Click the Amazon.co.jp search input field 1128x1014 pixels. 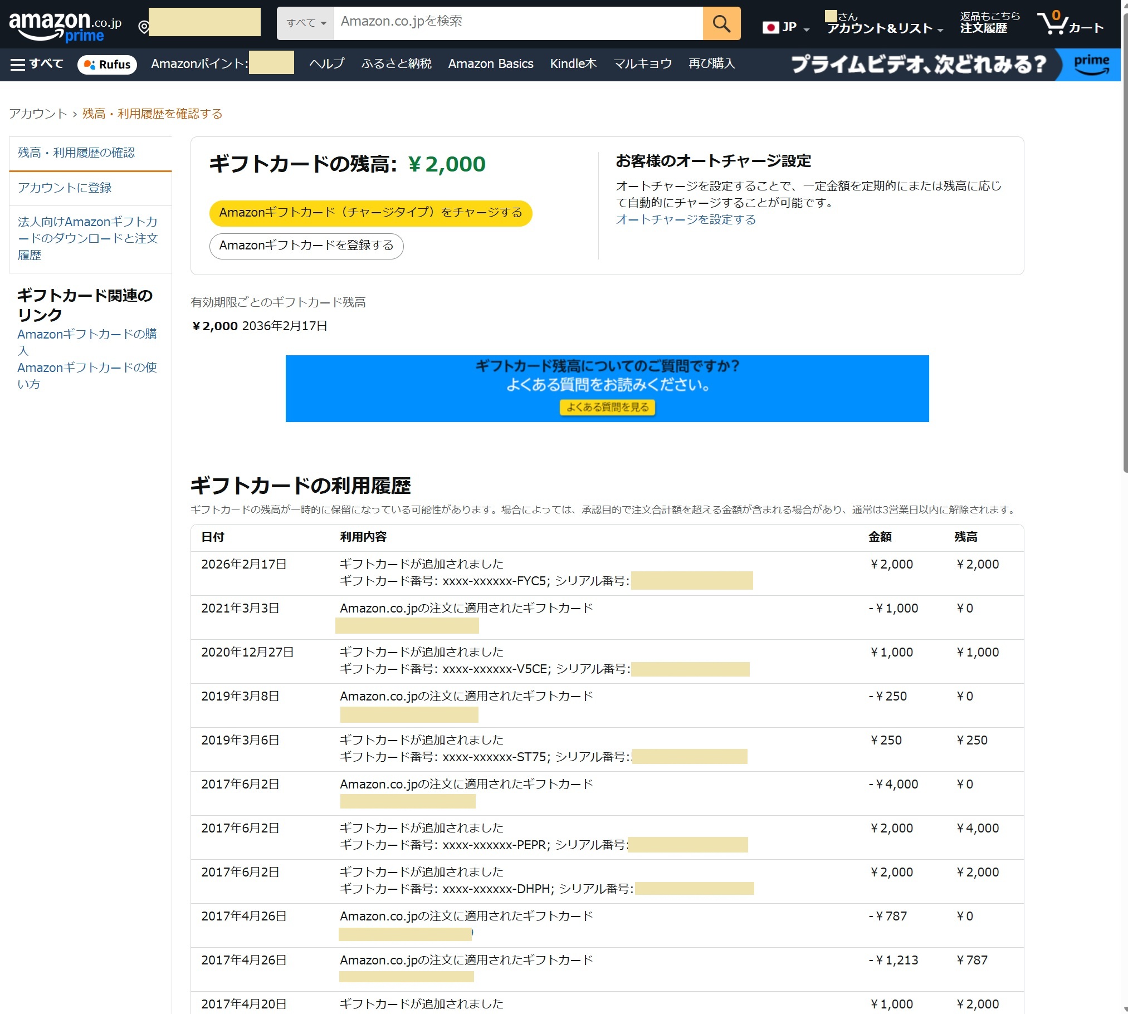[517, 23]
